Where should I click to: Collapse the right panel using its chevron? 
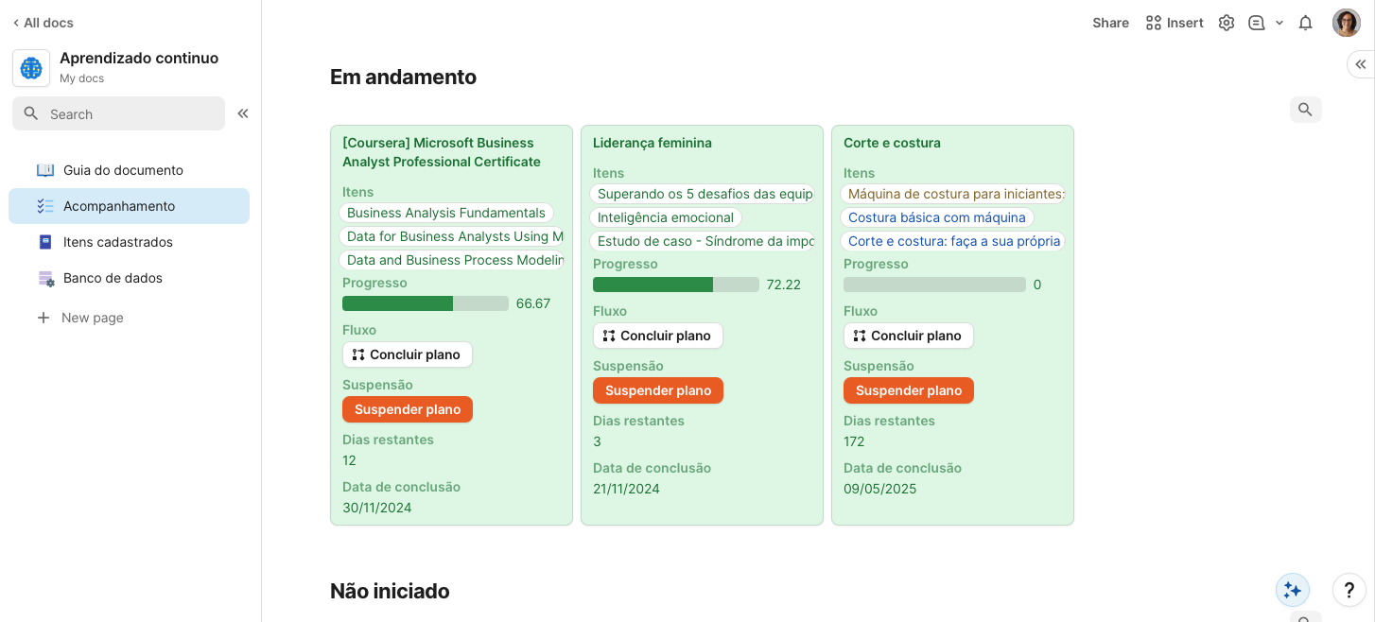(x=1360, y=64)
